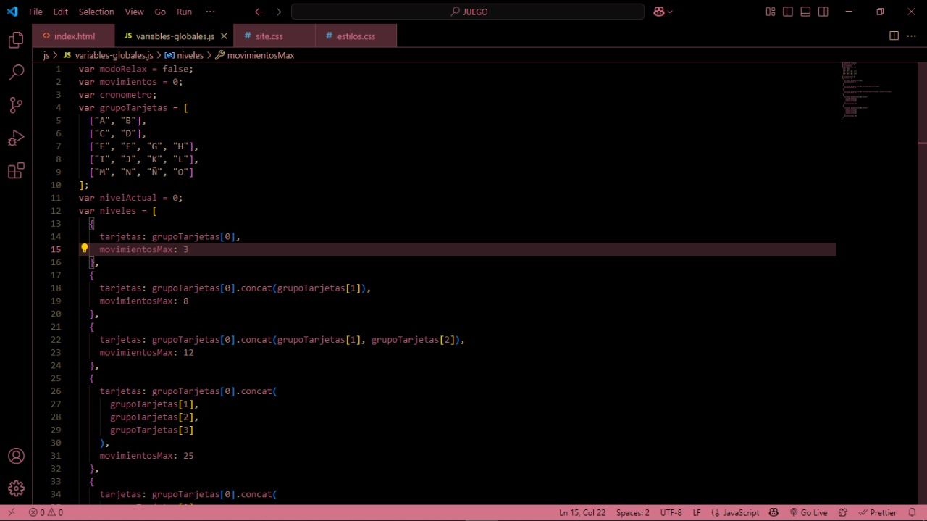Open Customize Layout icon
Image resolution: width=927 pixels, height=521 pixels.
point(771,12)
